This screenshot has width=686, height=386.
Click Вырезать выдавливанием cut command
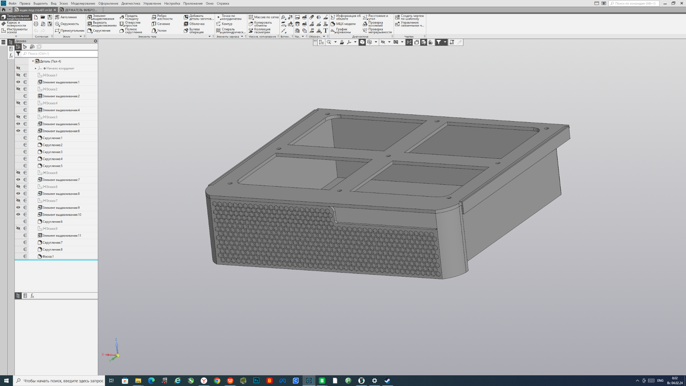102,24
